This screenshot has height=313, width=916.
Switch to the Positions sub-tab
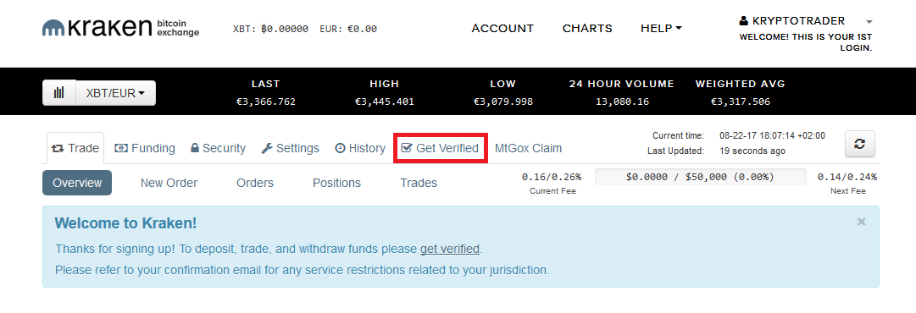tap(336, 183)
